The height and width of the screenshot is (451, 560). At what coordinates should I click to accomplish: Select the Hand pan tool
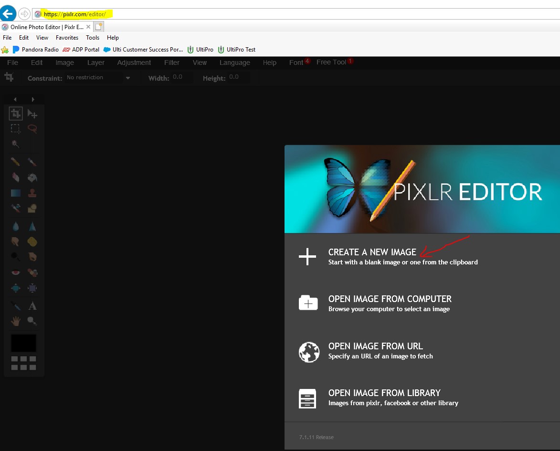coord(15,321)
